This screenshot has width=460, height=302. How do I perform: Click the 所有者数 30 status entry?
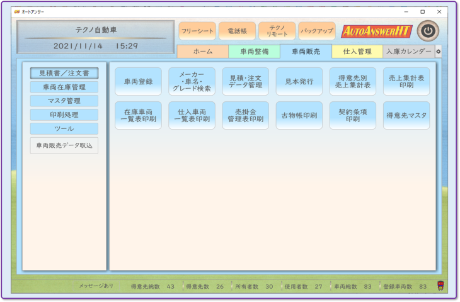tap(254, 286)
